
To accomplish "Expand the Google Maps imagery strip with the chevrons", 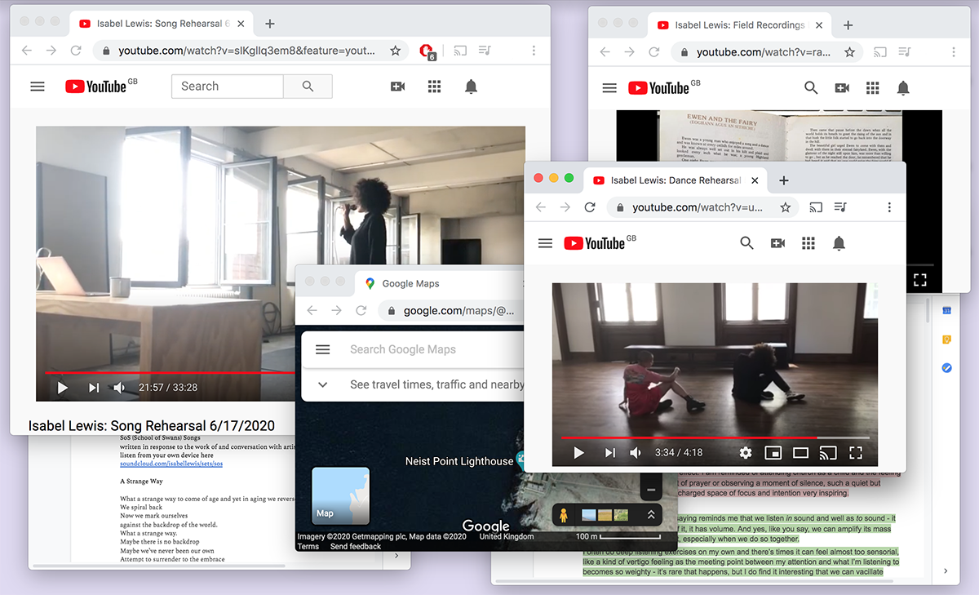I will 651,515.
